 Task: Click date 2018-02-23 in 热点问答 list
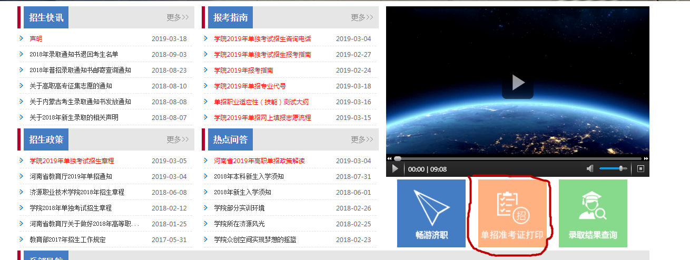pyautogui.click(x=353, y=240)
